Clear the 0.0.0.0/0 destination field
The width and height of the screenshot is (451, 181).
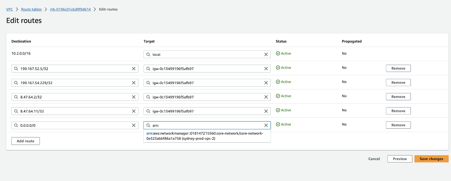coord(134,125)
